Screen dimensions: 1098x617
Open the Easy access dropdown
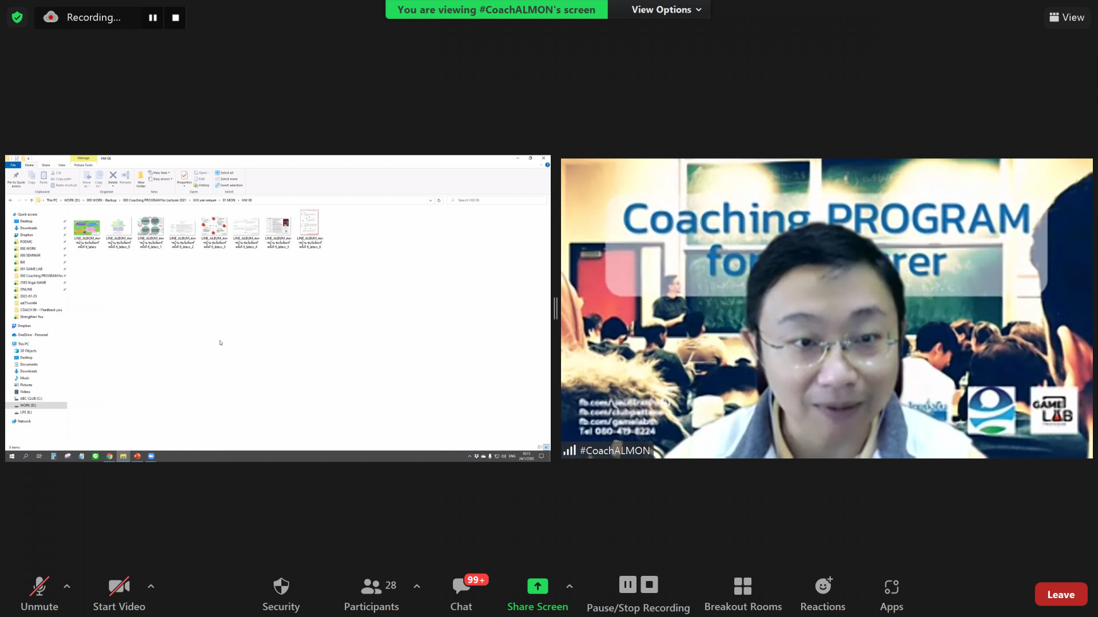[160, 179]
